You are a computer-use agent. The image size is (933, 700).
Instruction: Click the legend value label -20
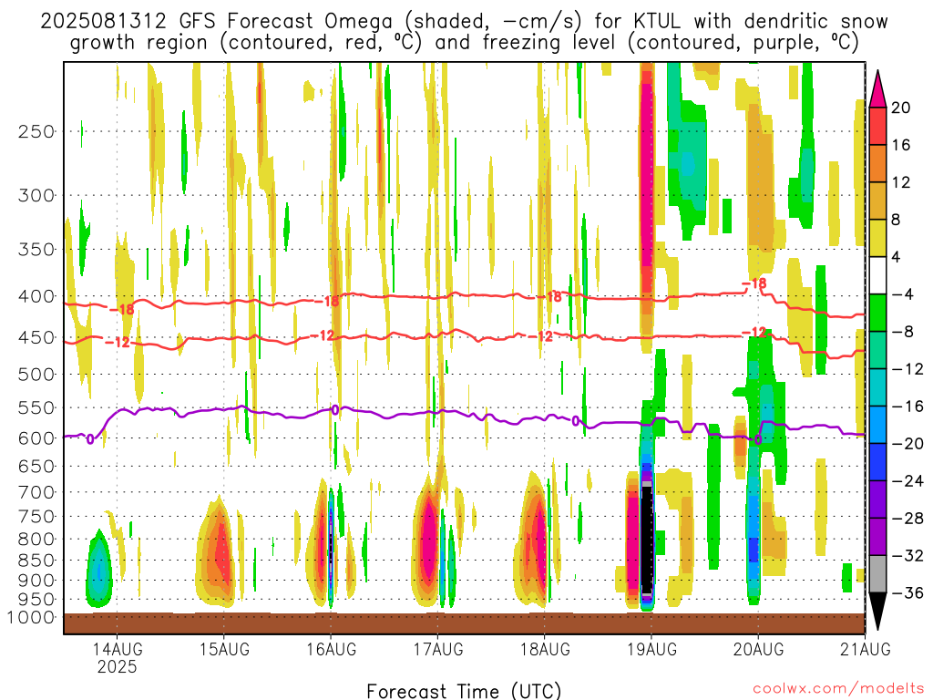907,444
